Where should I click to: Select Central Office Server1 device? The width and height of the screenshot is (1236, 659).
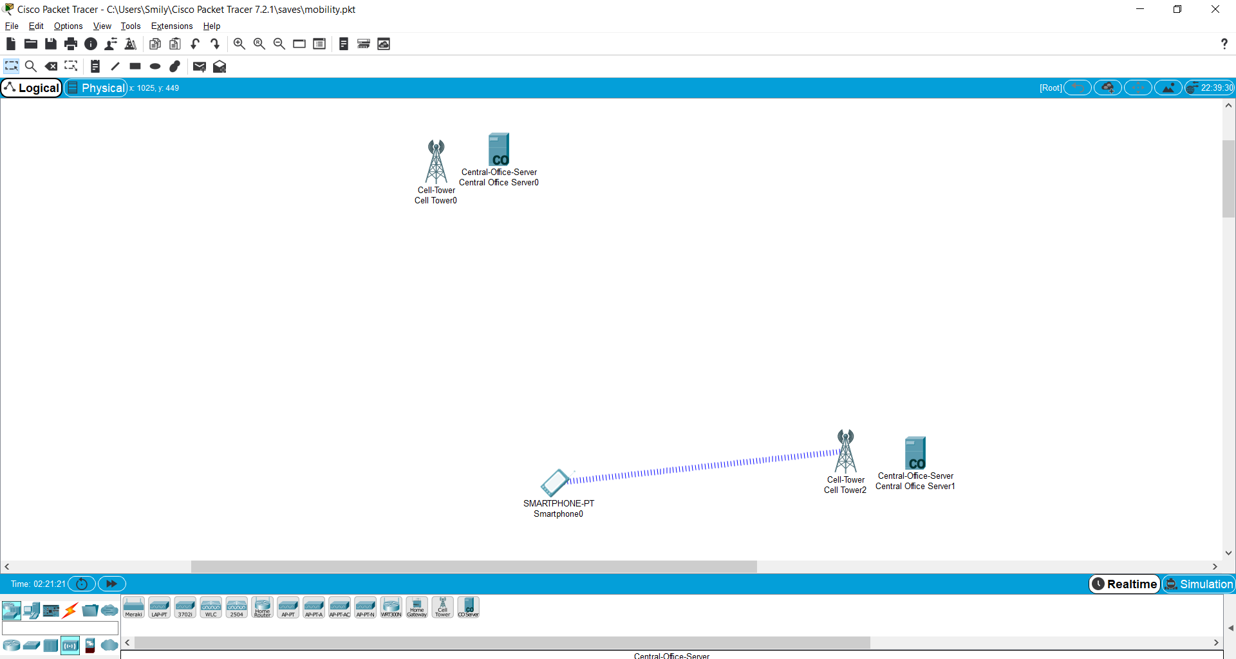coord(915,453)
